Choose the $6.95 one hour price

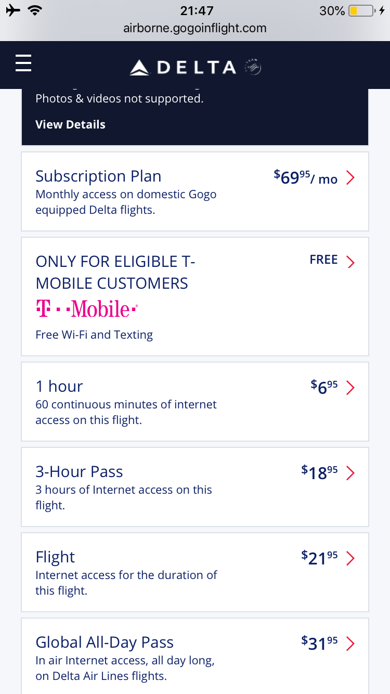pos(324,387)
